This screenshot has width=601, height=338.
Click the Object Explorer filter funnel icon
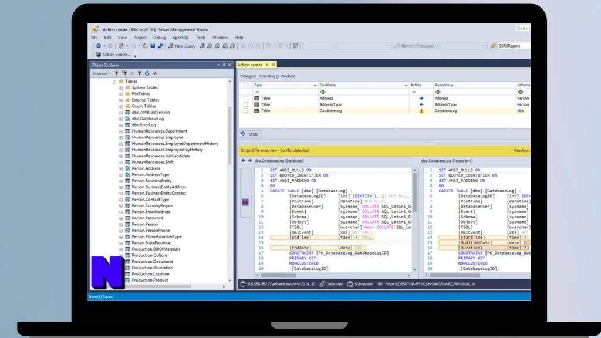pyautogui.click(x=140, y=73)
